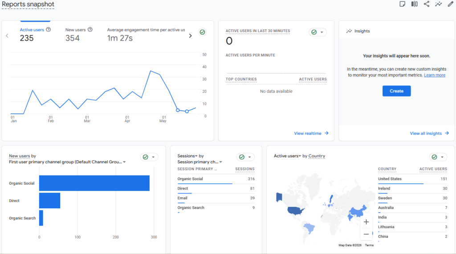The width and height of the screenshot is (456, 254).
Task: Open help tooltip beside New users
Action: tap(90, 30)
